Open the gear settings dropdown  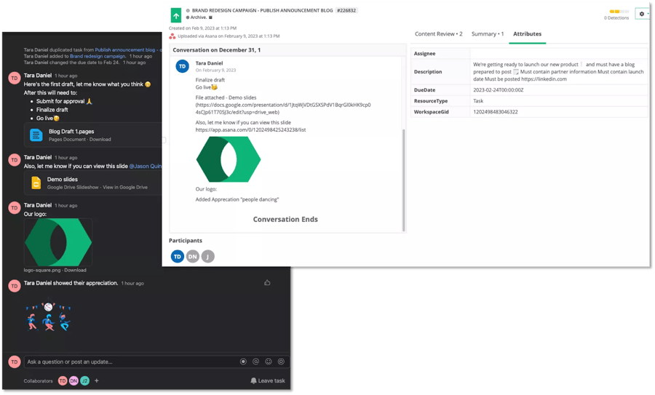pyautogui.click(x=642, y=14)
